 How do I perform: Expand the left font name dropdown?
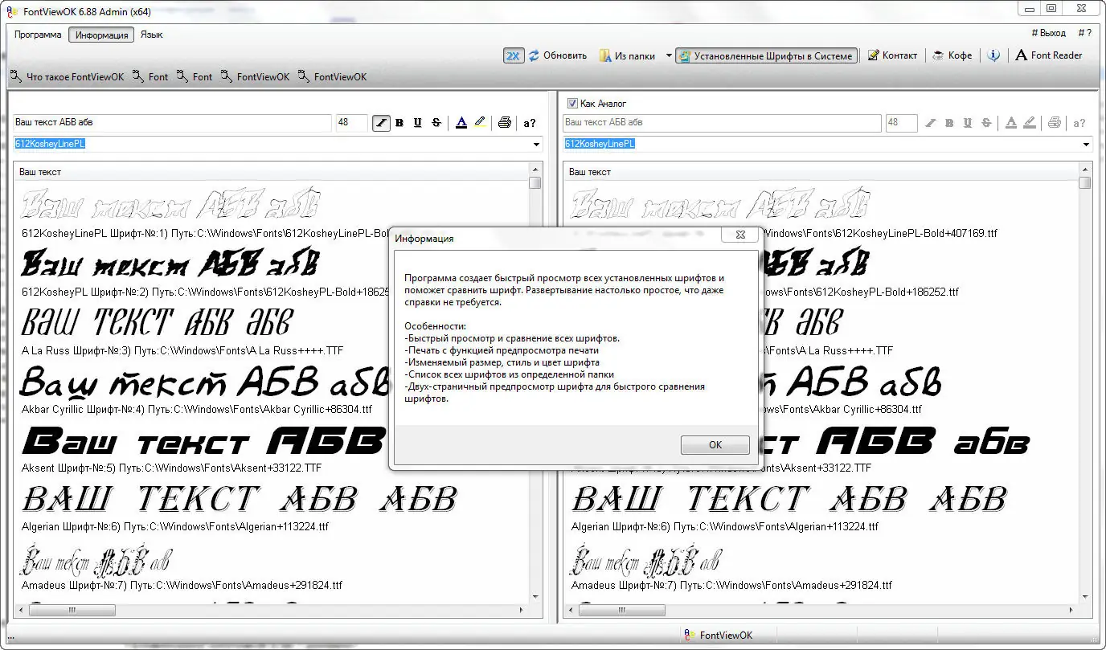tap(536, 145)
